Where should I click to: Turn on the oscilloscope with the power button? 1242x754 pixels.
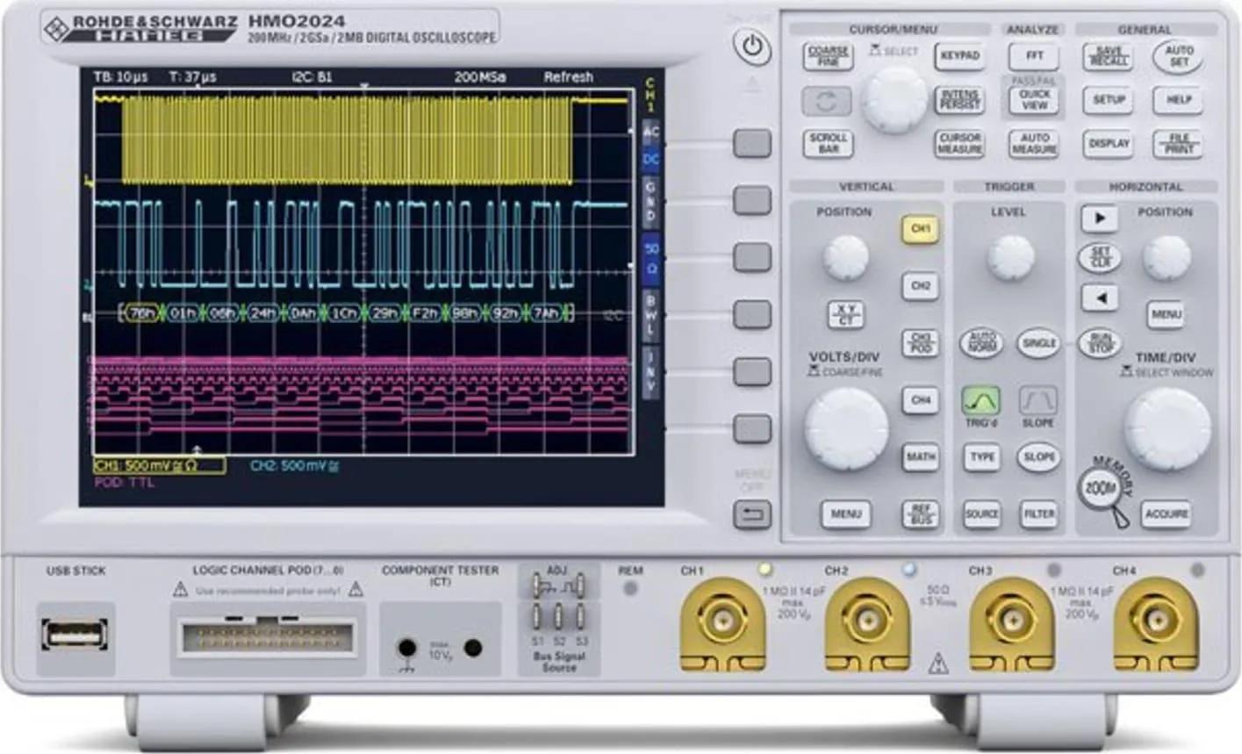(x=752, y=47)
